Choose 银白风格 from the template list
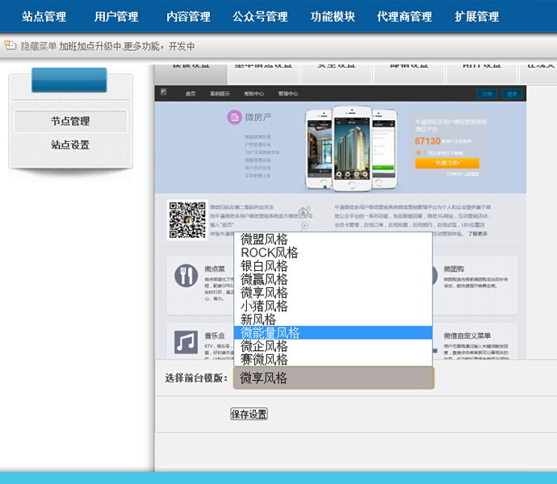Image resolution: width=557 pixels, height=484 pixels. click(333, 266)
